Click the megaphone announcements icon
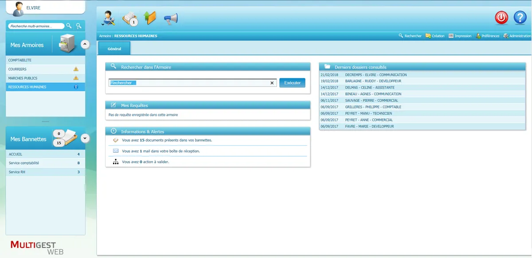Viewport: 532px width, 258px height. pos(171,19)
